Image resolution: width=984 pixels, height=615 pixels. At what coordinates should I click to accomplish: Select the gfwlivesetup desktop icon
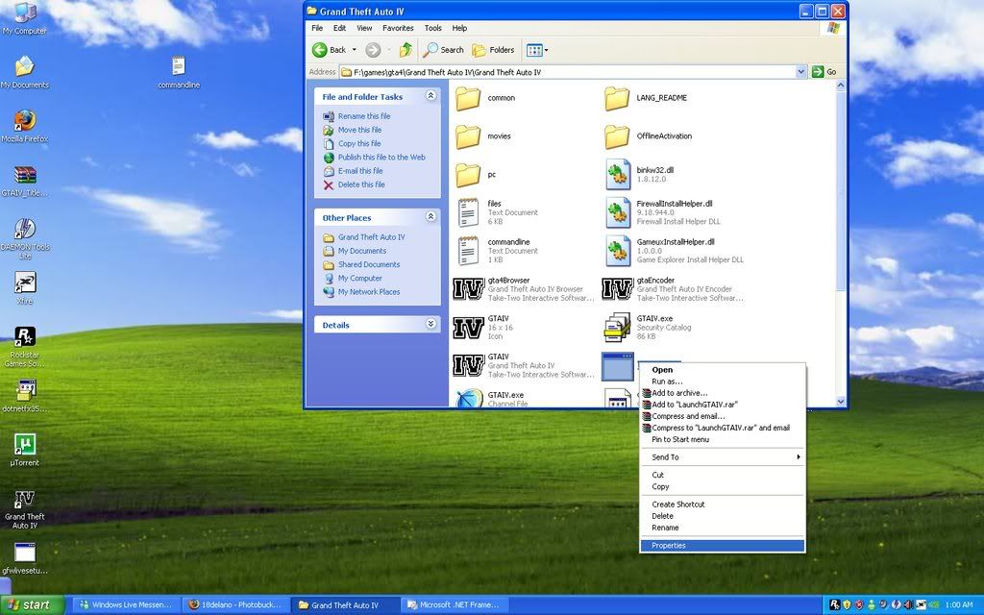coord(24,558)
